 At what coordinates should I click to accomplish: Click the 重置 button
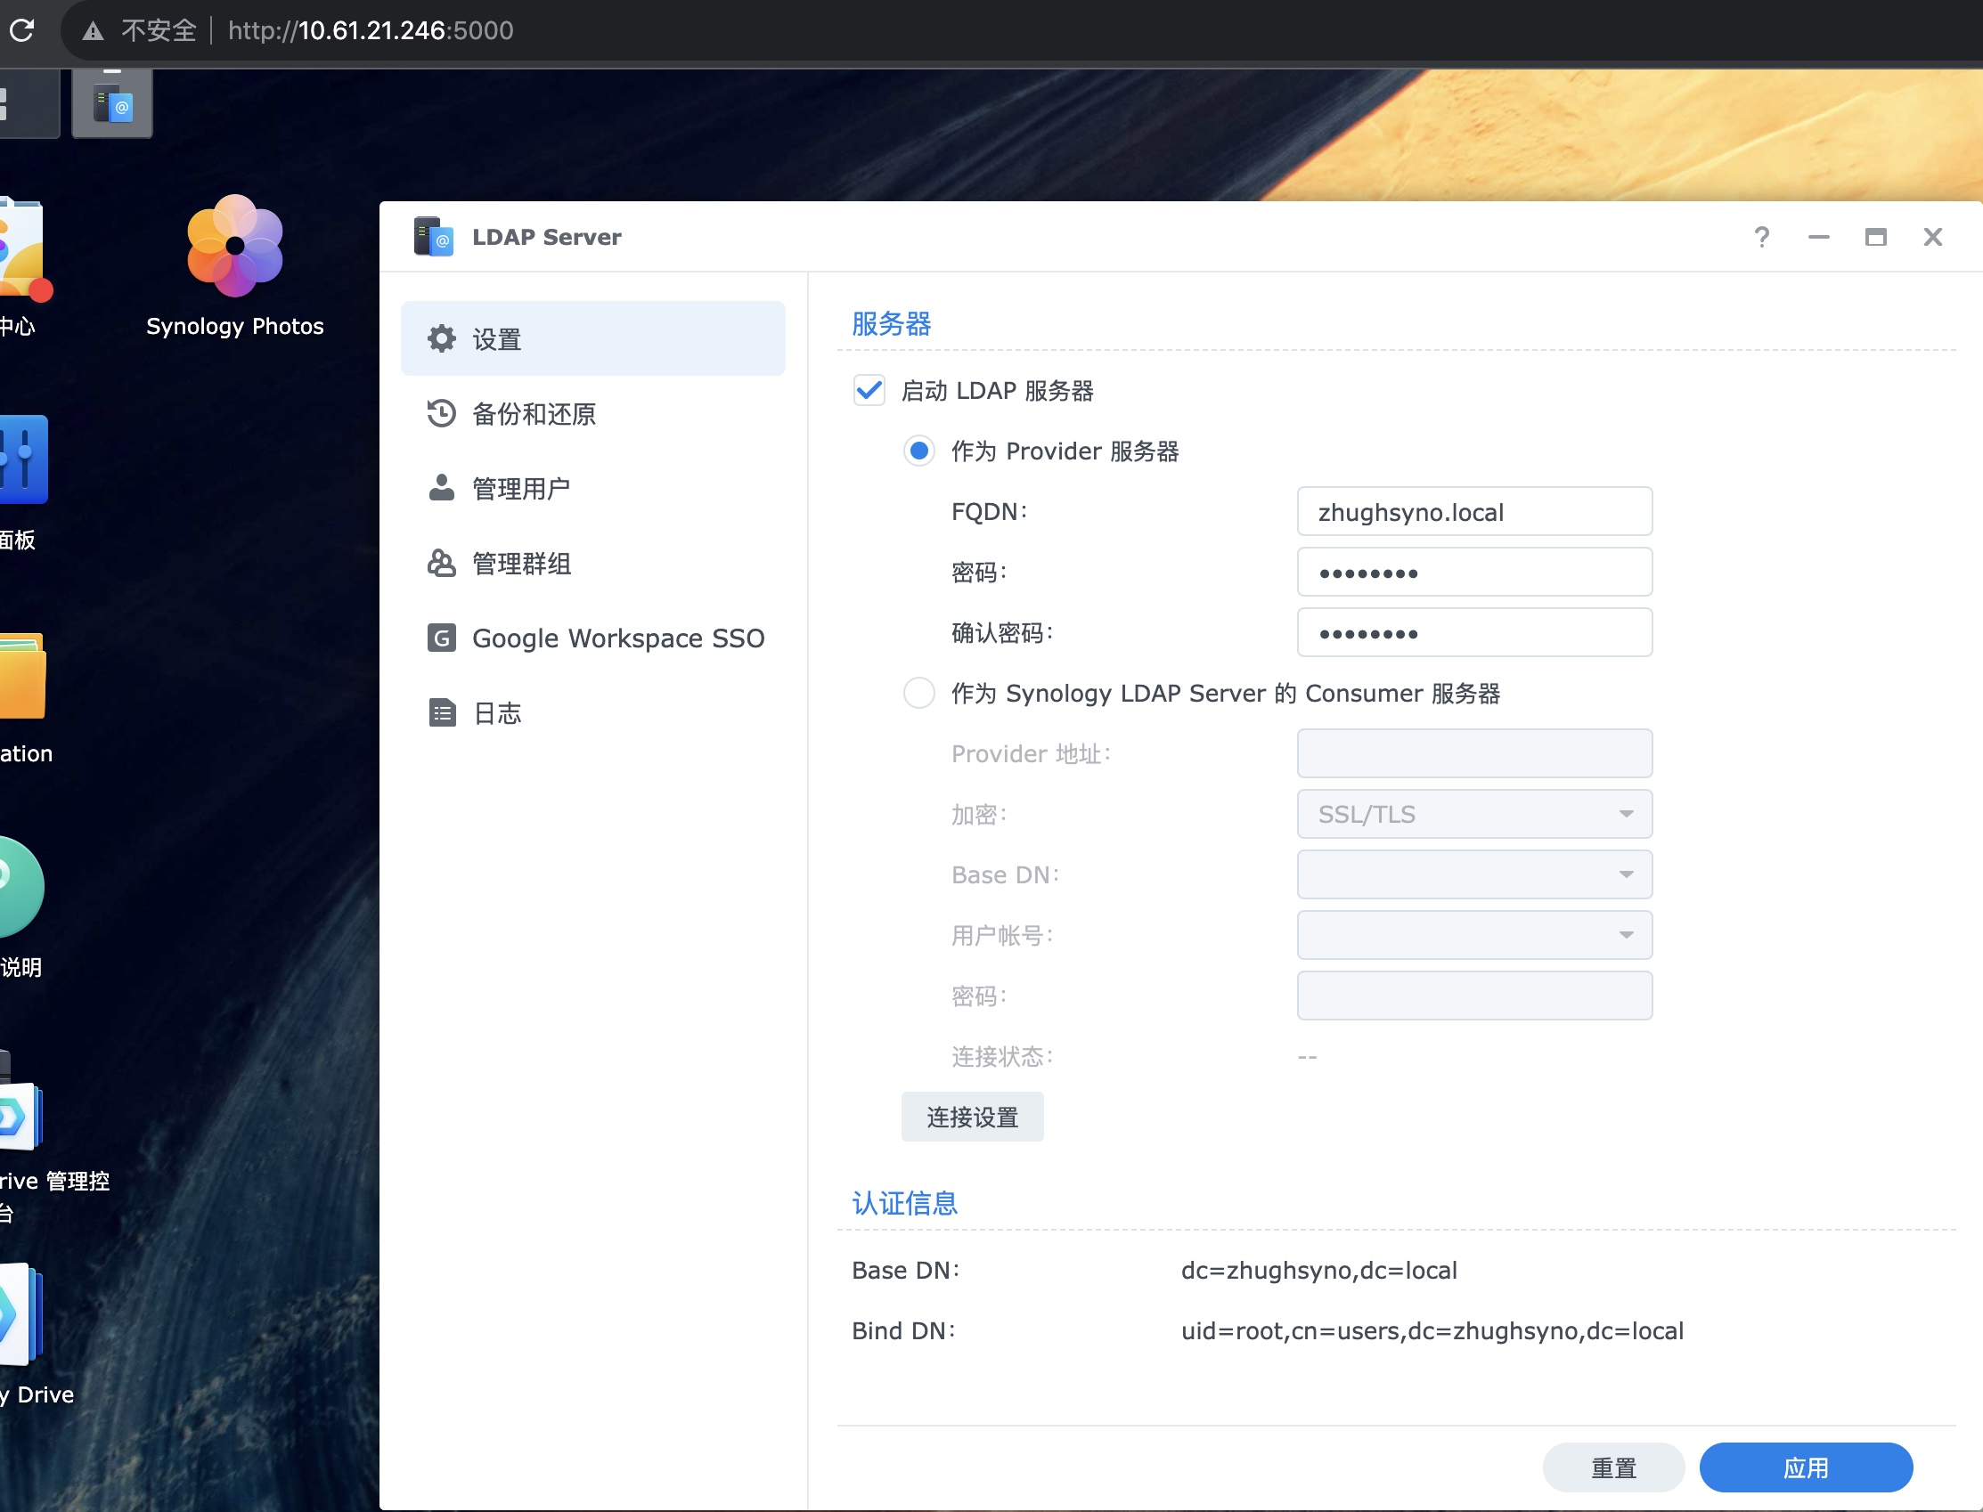[1613, 1467]
